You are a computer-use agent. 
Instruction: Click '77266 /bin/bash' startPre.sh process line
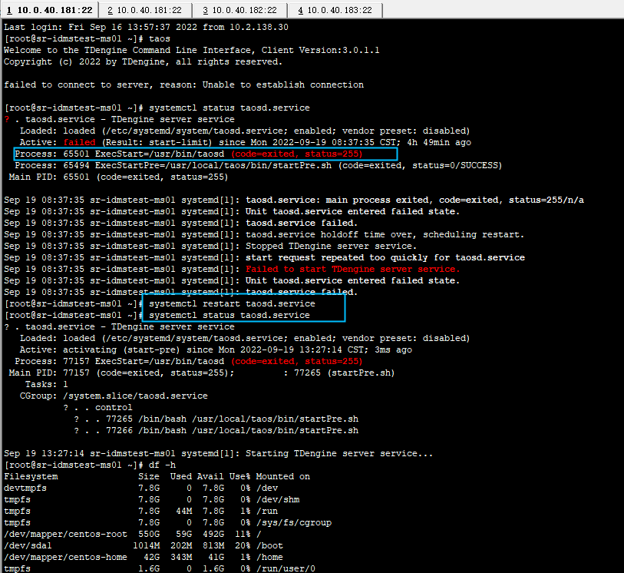pos(216,430)
